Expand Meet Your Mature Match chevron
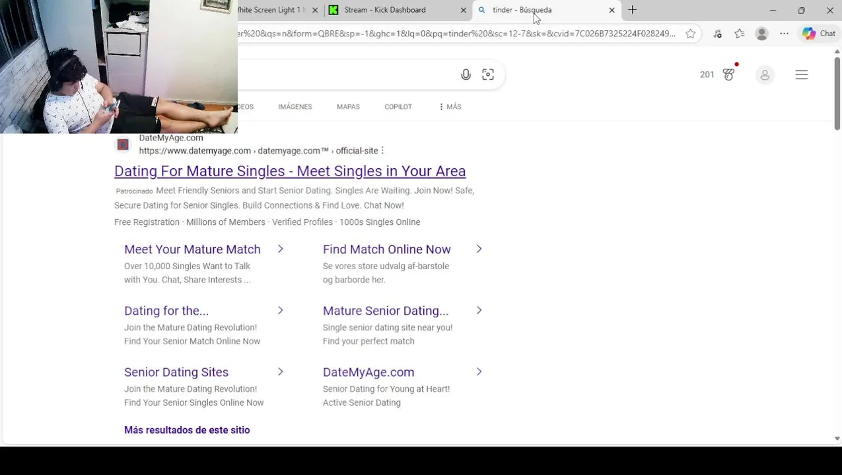The height and width of the screenshot is (475, 842). pyautogui.click(x=281, y=249)
